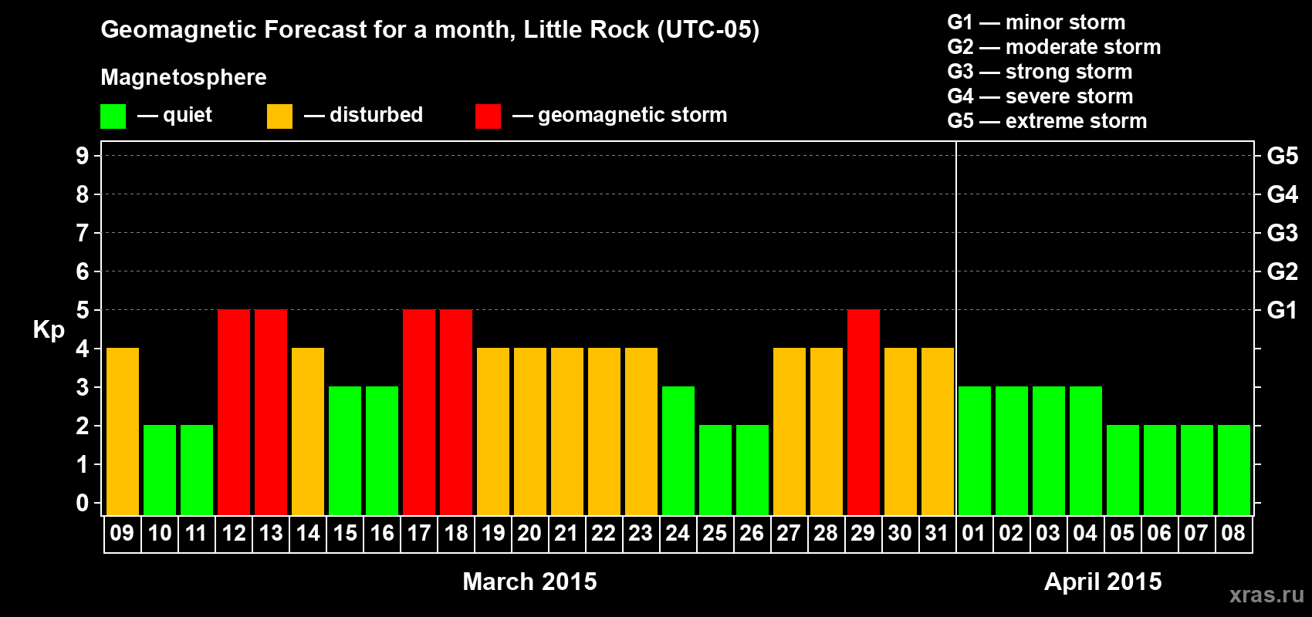Click the green bar for April 01
This screenshot has width=1312, height=617.
(x=975, y=451)
